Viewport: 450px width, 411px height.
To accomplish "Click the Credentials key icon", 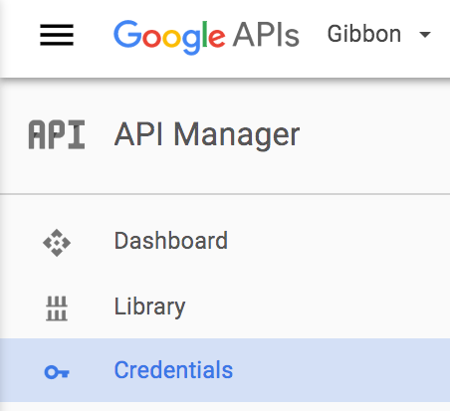I will point(57,372).
